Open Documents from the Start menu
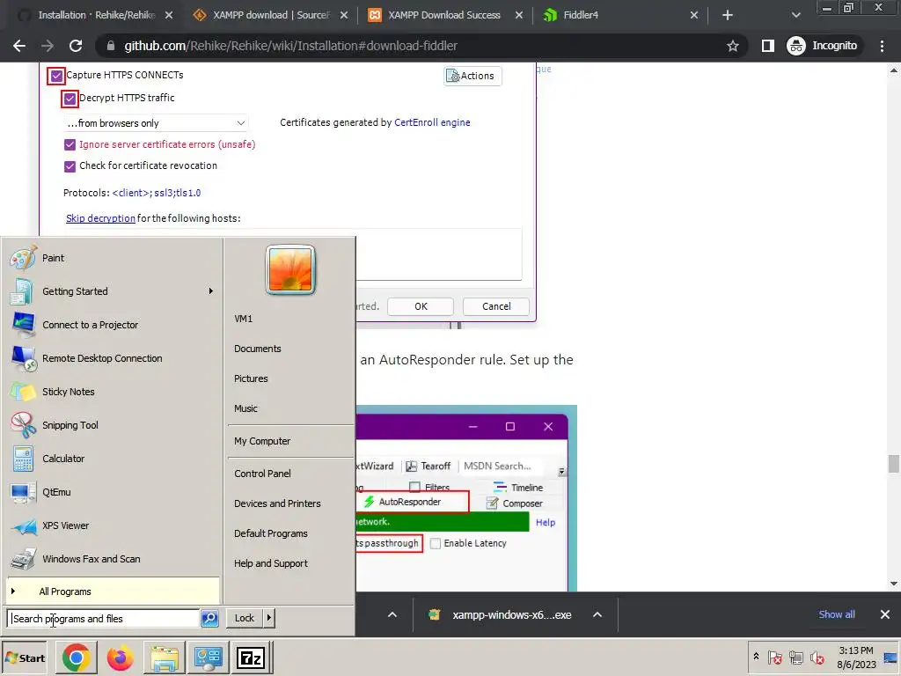901x676 pixels. point(258,349)
